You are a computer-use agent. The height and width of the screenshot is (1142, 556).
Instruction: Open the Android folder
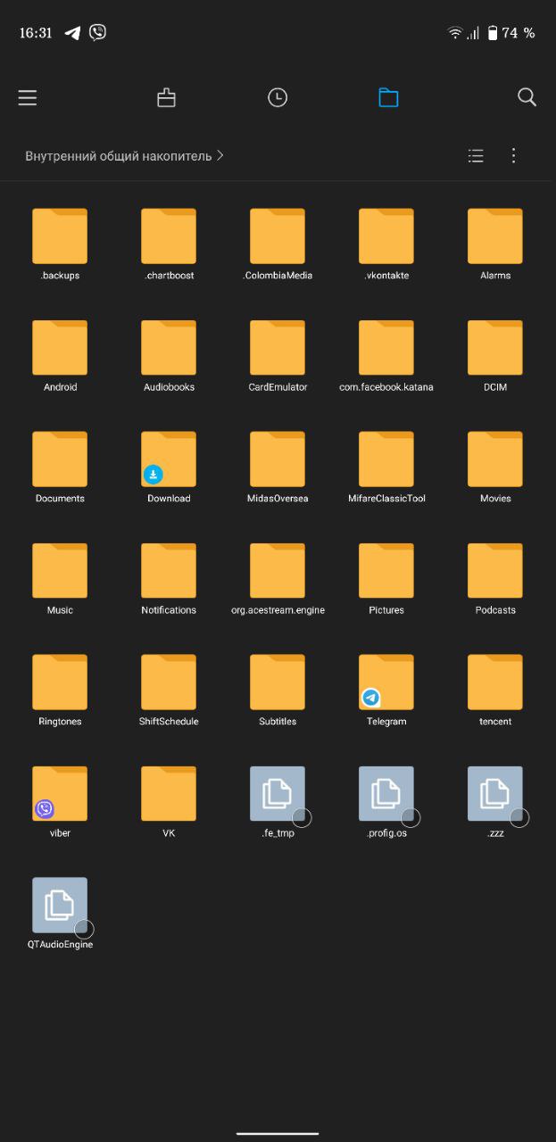60,348
